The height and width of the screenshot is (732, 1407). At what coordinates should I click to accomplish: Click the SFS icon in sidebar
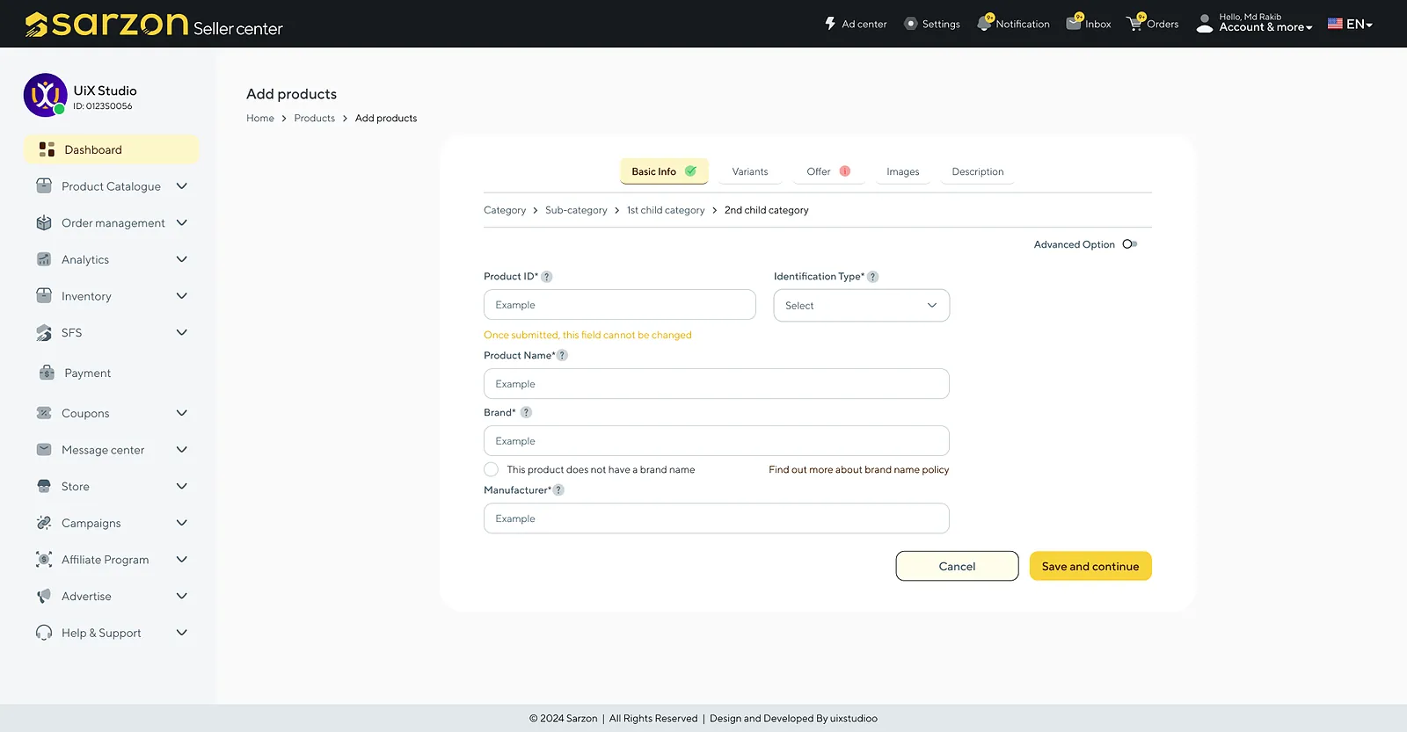click(x=44, y=332)
